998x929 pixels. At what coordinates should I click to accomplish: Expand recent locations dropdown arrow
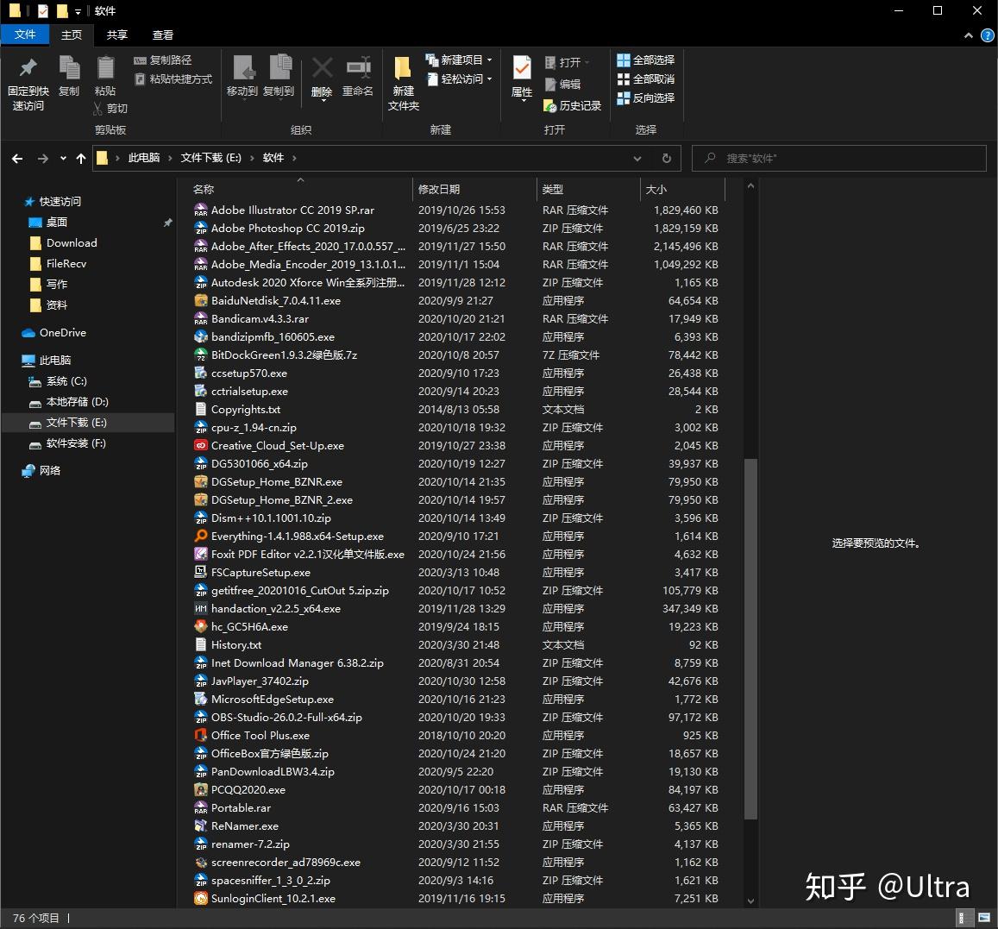(x=63, y=159)
